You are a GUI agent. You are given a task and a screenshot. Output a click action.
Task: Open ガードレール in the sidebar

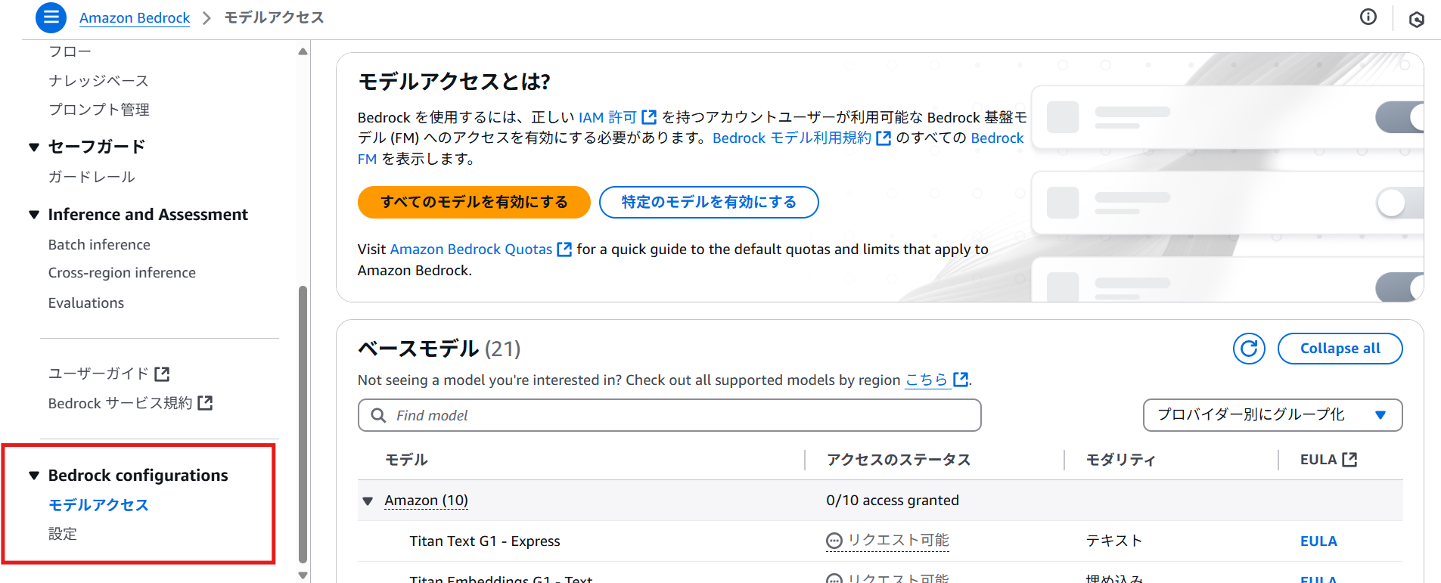click(92, 177)
